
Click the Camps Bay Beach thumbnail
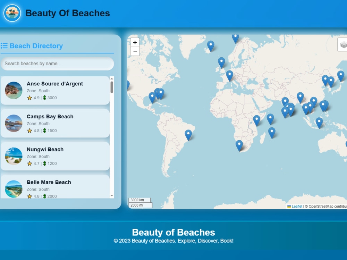point(14,123)
